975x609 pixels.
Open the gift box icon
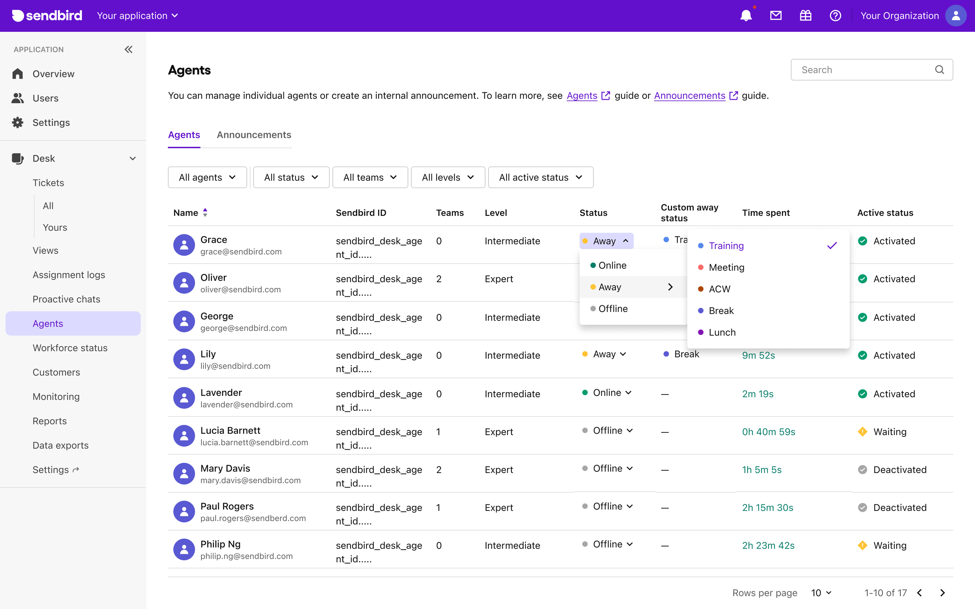(805, 16)
